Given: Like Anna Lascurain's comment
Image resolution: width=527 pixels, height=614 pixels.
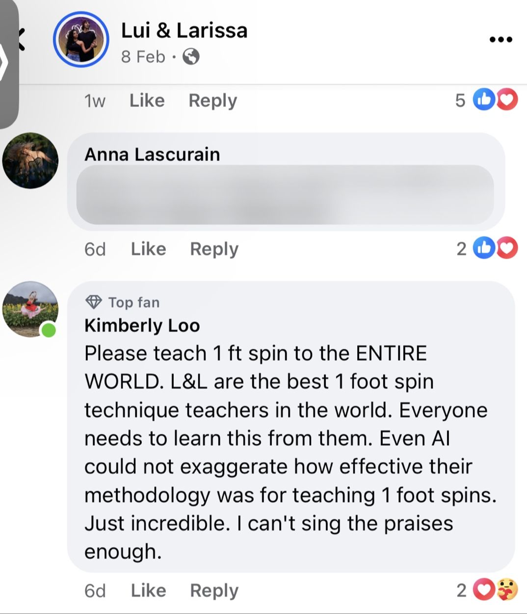Looking at the screenshot, I should tap(148, 249).
